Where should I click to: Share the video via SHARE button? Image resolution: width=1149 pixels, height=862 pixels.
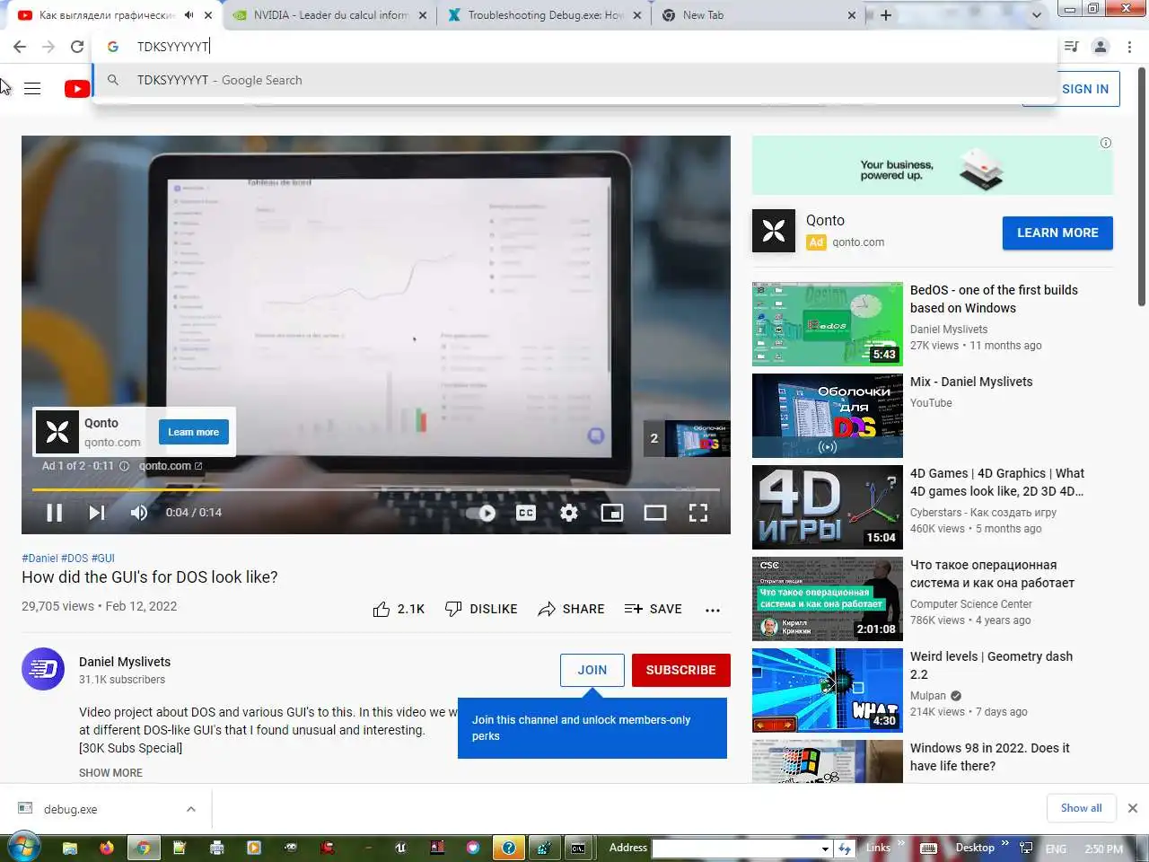click(x=571, y=609)
